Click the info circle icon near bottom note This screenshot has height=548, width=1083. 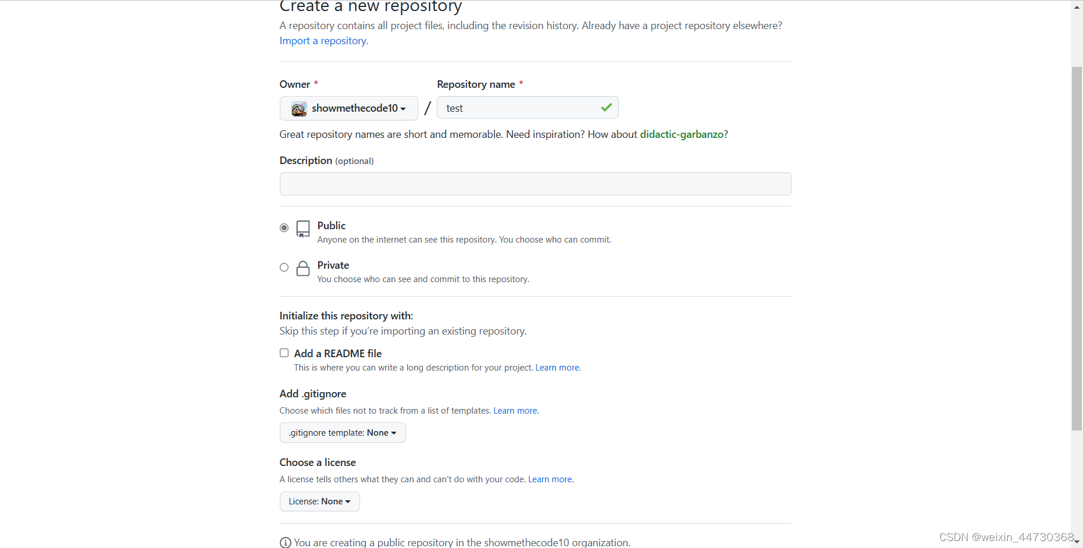(285, 542)
